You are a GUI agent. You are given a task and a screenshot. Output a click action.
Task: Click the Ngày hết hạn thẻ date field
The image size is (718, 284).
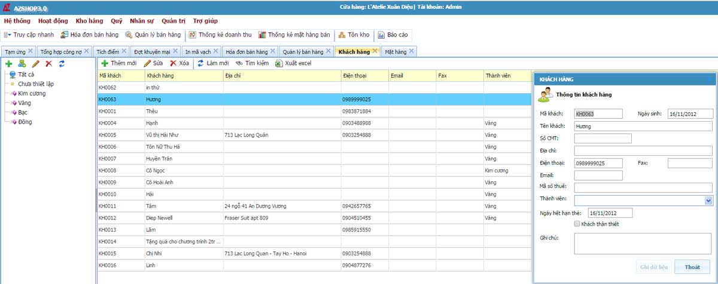610,212
